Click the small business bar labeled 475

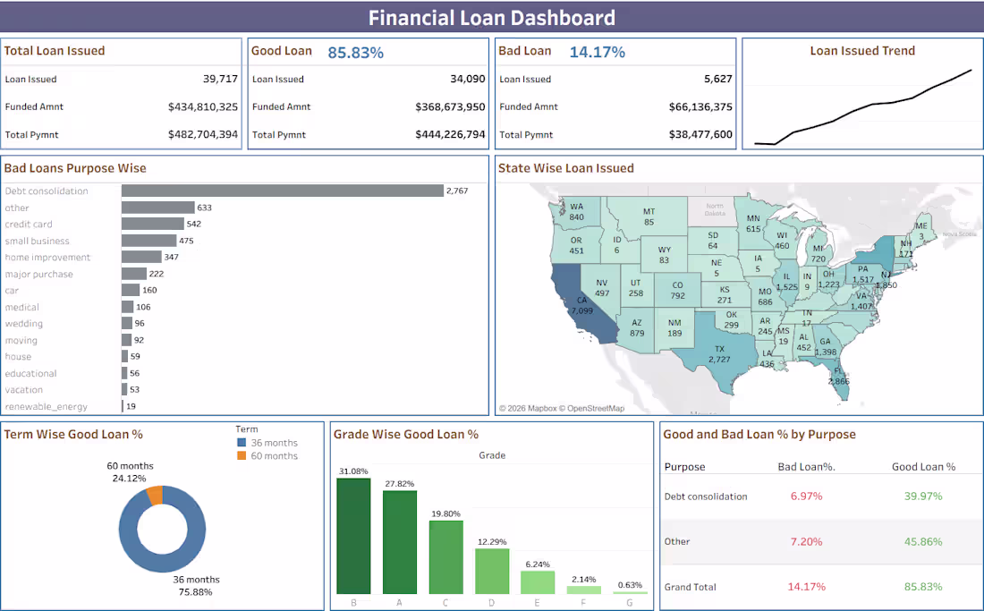148,241
